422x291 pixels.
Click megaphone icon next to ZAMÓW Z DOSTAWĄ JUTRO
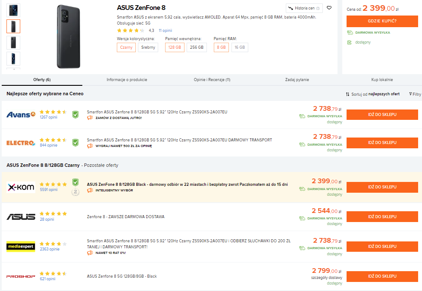point(90,118)
